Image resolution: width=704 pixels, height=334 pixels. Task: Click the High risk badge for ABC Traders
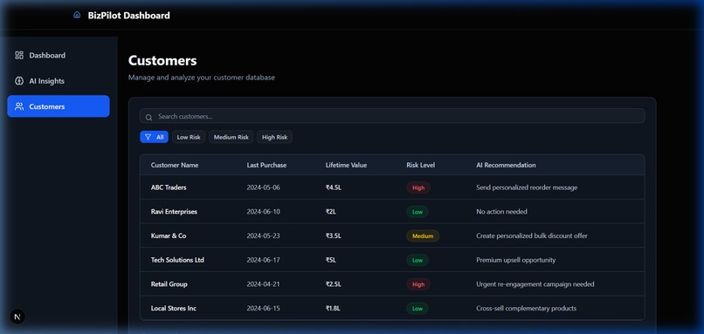click(x=418, y=187)
